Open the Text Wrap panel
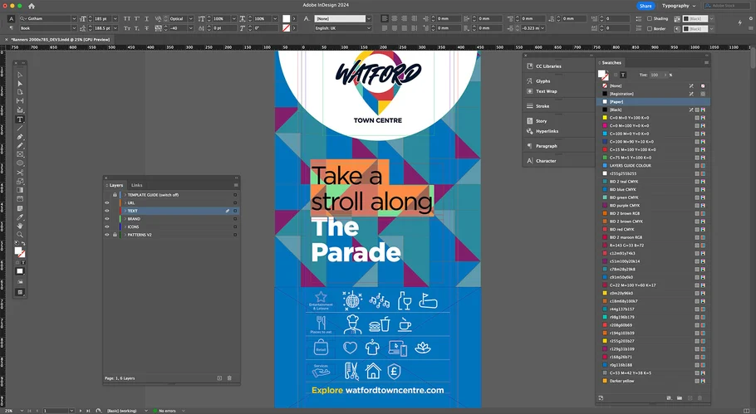The height and width of the screenshot is (414, 756). tap(547, 91)
